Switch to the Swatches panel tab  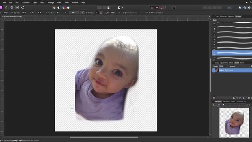pyautogui.click(x=231, y=16)
